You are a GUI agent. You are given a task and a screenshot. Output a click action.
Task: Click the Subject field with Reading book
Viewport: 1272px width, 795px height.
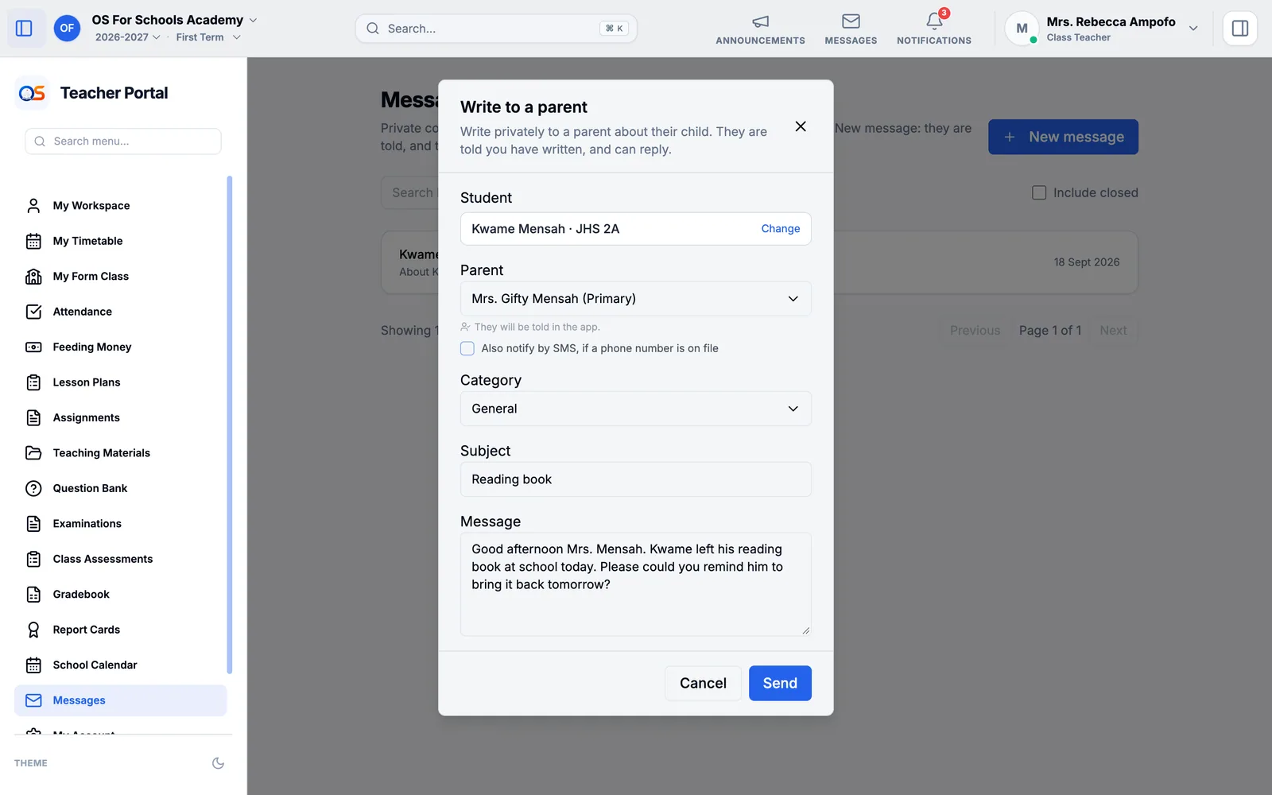(635, 479)
